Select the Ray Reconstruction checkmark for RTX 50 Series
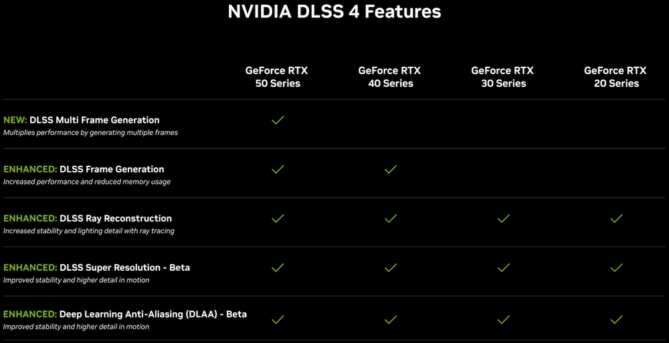Viewport: 669px width, 343px height. point(278,218)
